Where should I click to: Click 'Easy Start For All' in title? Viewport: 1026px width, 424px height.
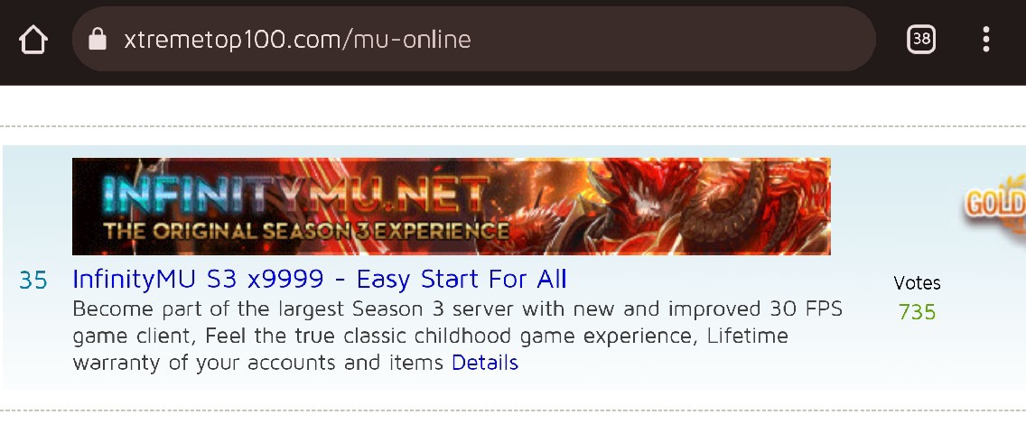(x=462, y=279)
